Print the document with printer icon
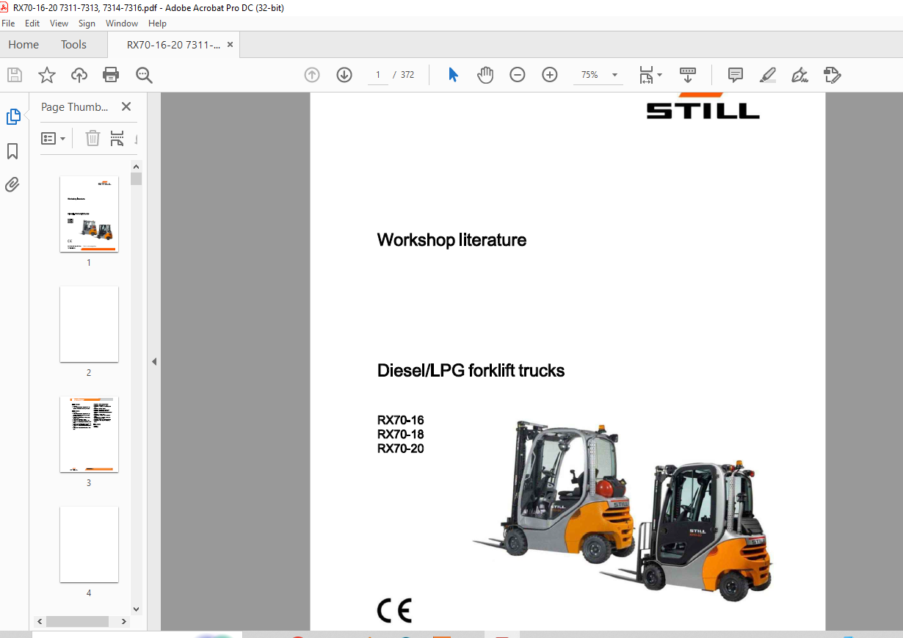Screen dimensions: 903x638 click(x=111, y=75)
